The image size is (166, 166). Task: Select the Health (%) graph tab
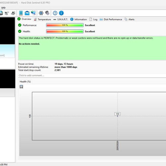[x=25, y=82]
